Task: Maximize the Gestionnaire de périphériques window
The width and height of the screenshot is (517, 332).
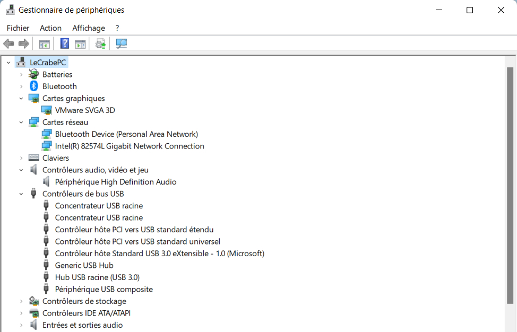Action: [x=470, y=10]
